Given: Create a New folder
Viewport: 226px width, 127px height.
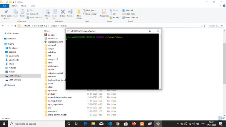Looking at the screenshot, I should (79, 14).
